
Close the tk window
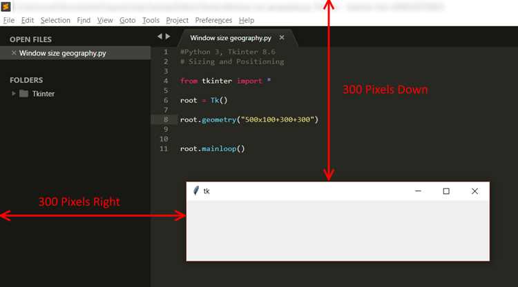[x=474, y=191]
